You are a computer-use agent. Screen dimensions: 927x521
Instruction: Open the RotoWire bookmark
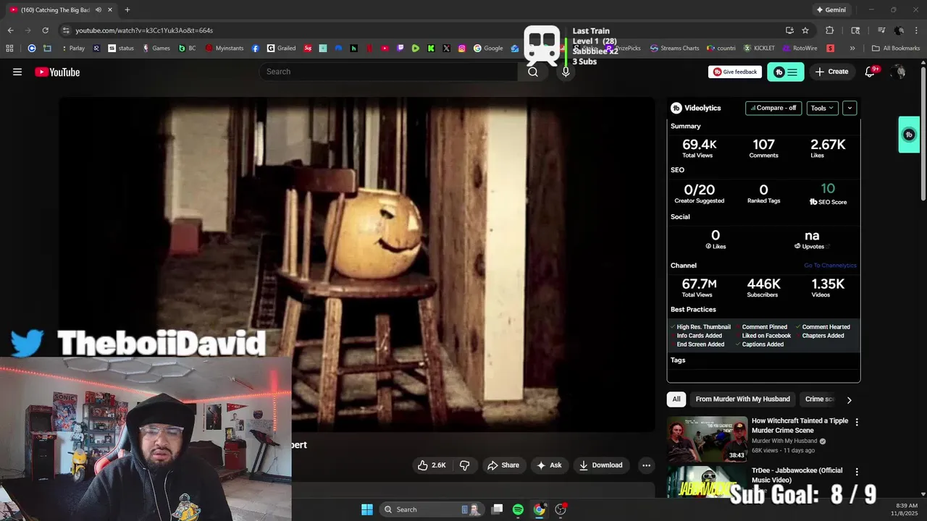(x=800, y=48)
